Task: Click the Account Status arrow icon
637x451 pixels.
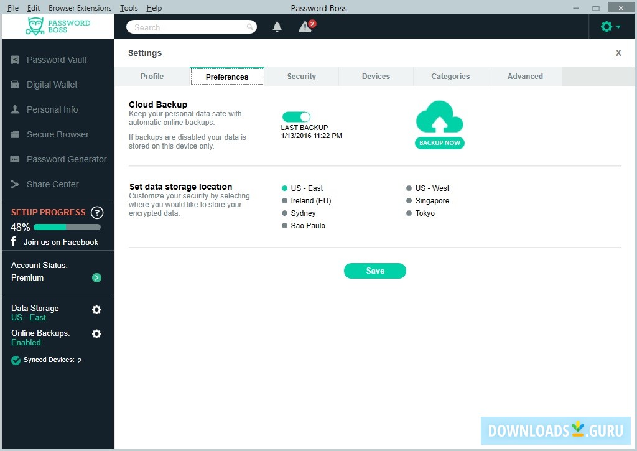Action: coord(96,278)
